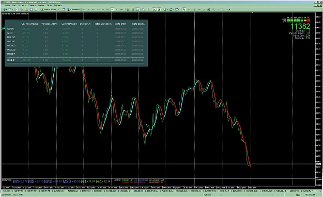
Task: Switch chart to W1 timeframe in toolbar
Action: click(x=117, y=9)
